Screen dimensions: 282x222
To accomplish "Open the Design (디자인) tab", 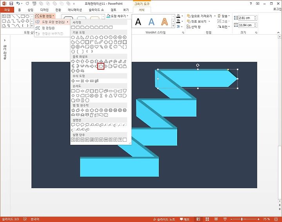I will pyautogui.click(x=44, y=10).
